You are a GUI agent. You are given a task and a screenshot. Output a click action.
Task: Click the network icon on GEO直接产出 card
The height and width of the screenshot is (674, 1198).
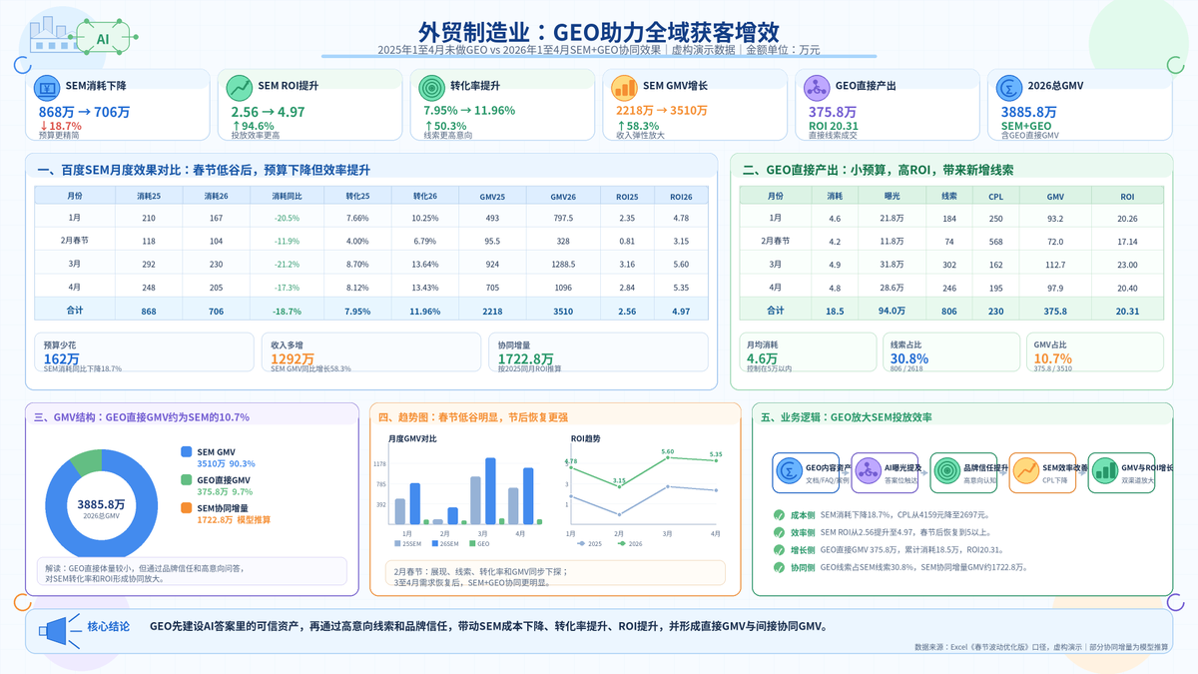tap(817, 88)
